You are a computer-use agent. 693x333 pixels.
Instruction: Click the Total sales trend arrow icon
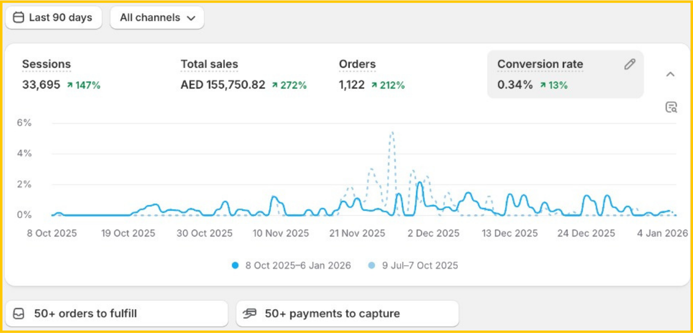(x=275, y=86)
